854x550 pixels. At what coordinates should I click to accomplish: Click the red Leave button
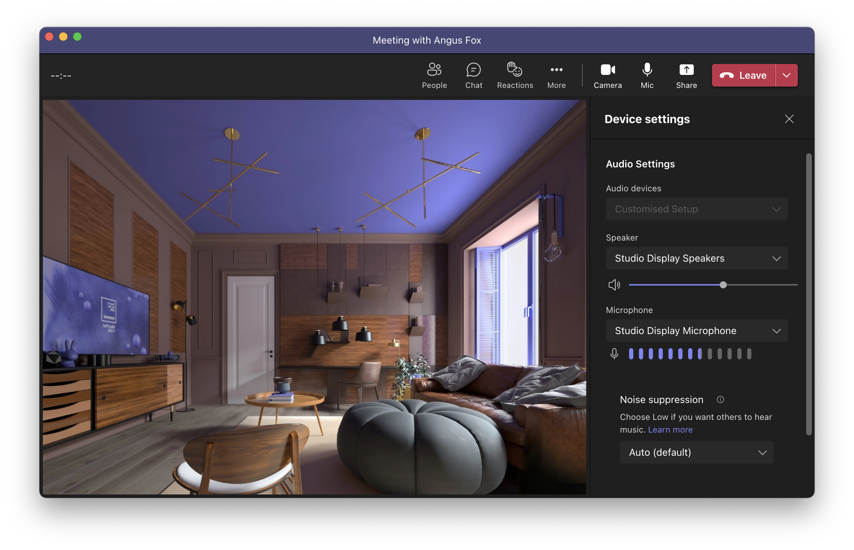point(743,75)
